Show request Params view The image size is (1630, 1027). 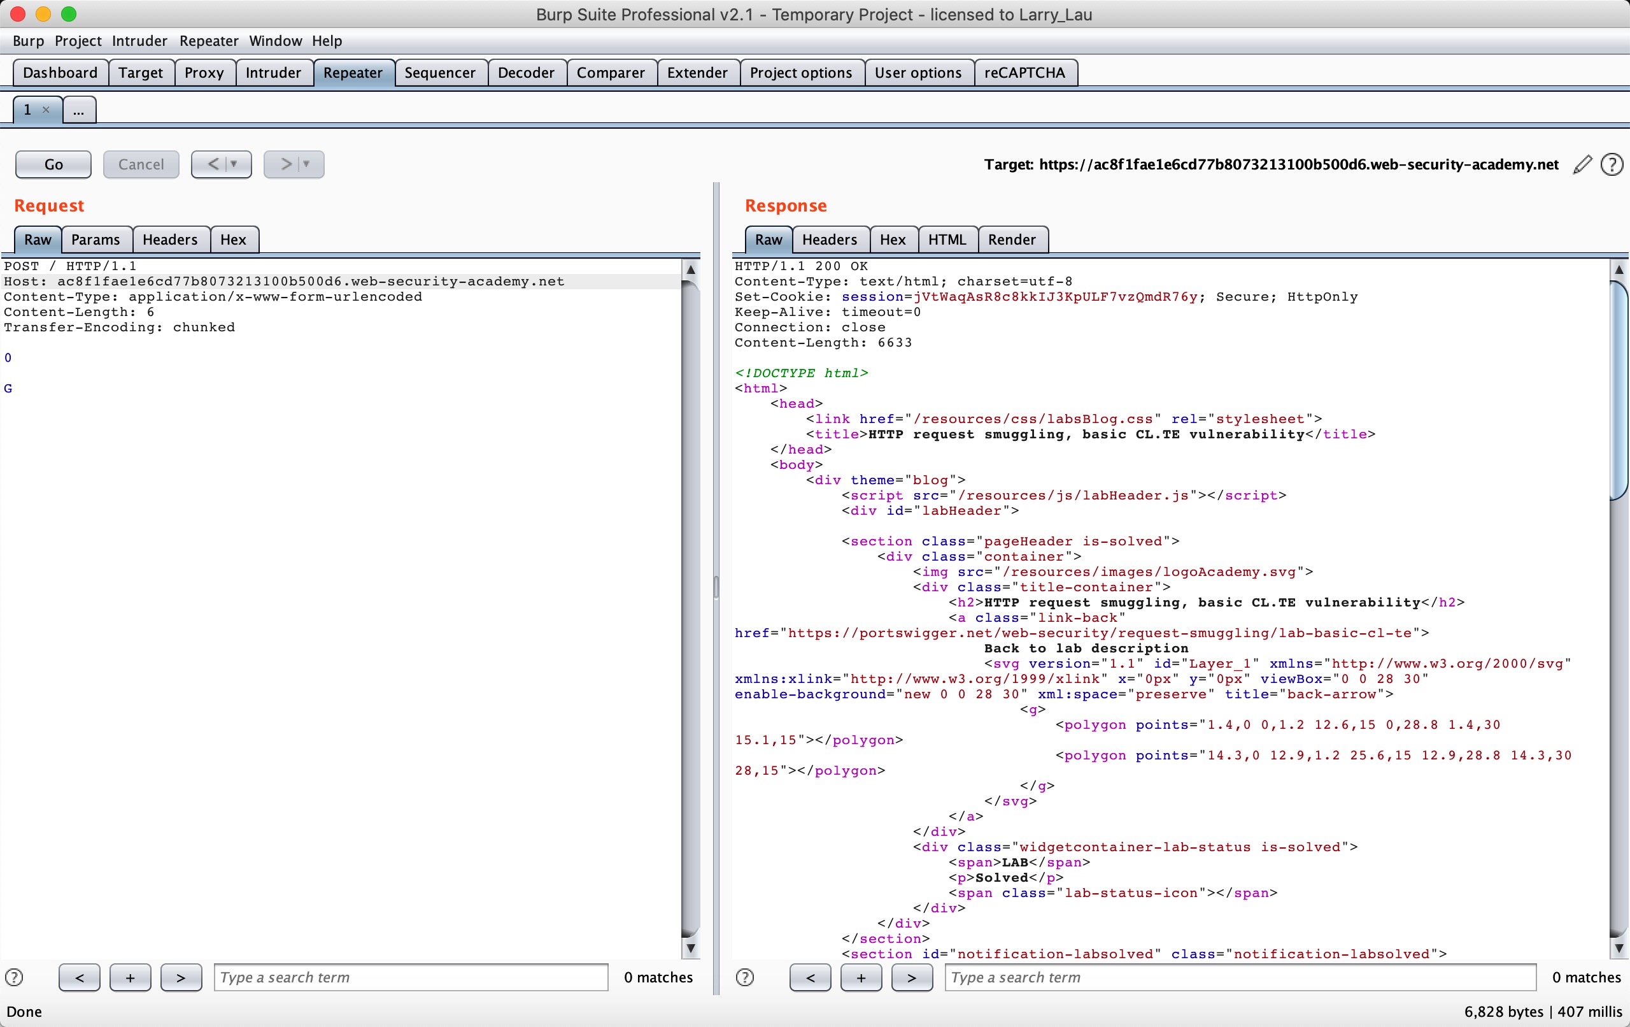pyautogui.click(x=96, y=239)
